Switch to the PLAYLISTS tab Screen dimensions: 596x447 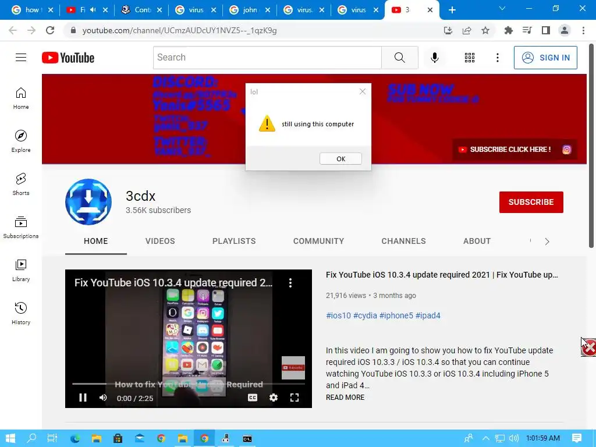pyautogui.click(x=234, y=241)
